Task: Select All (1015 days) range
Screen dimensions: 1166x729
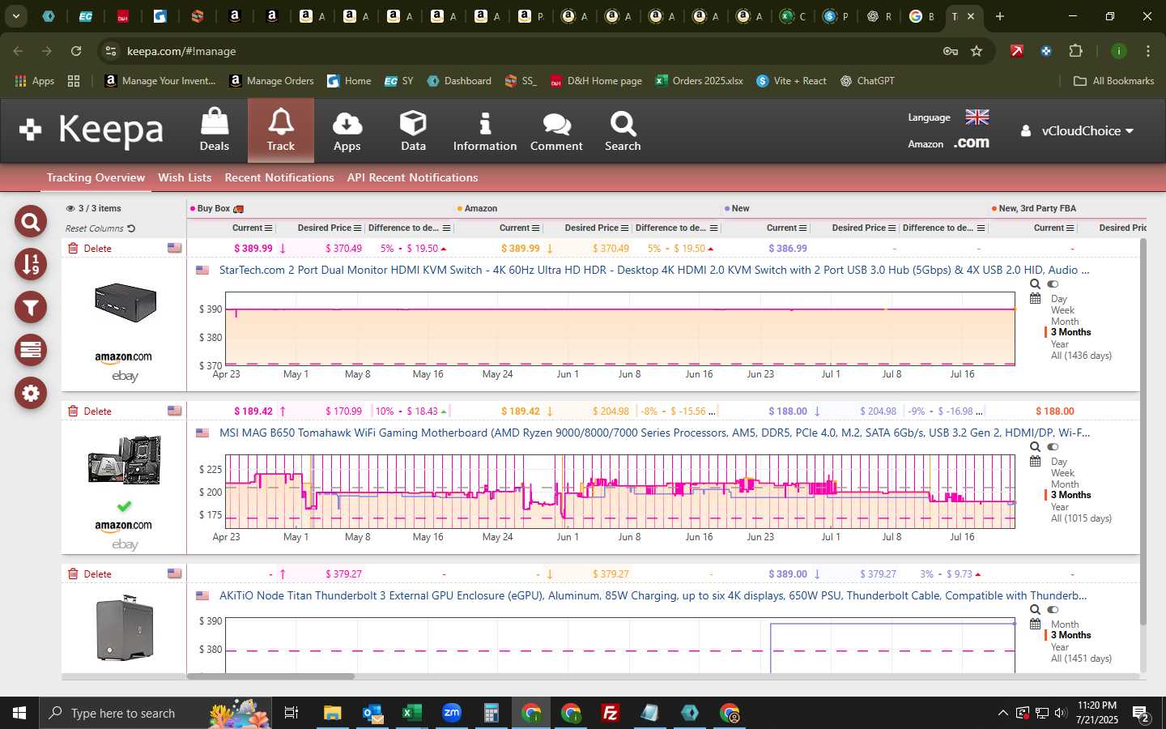Action: tap(1081, 518)
